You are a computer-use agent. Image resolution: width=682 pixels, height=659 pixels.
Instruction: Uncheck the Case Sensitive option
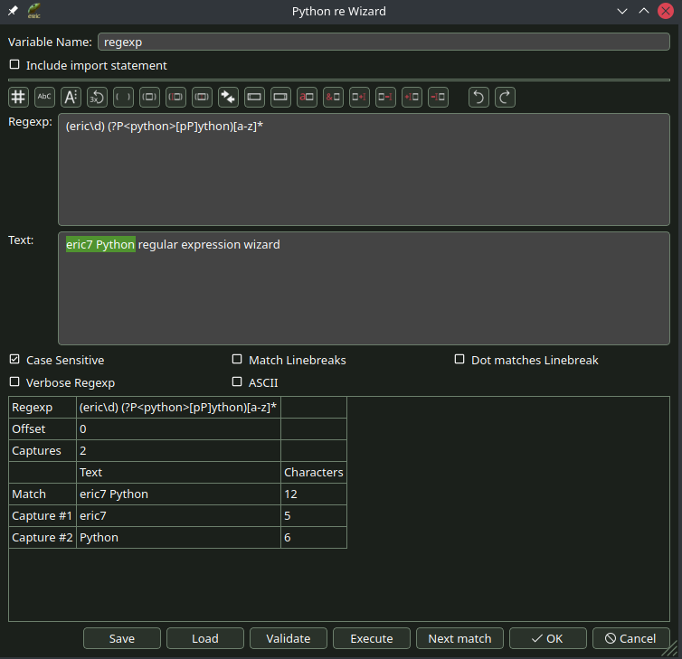(14, 360)
